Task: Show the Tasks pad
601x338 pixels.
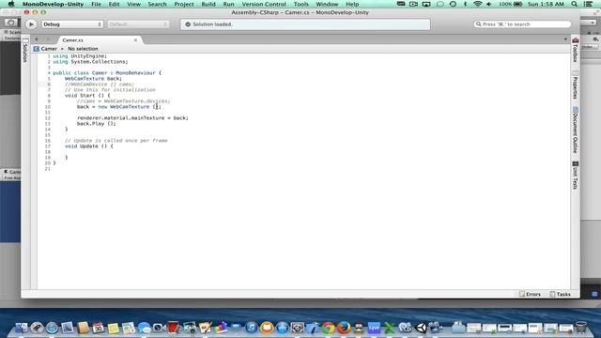Action: click(x=560, y=294)
